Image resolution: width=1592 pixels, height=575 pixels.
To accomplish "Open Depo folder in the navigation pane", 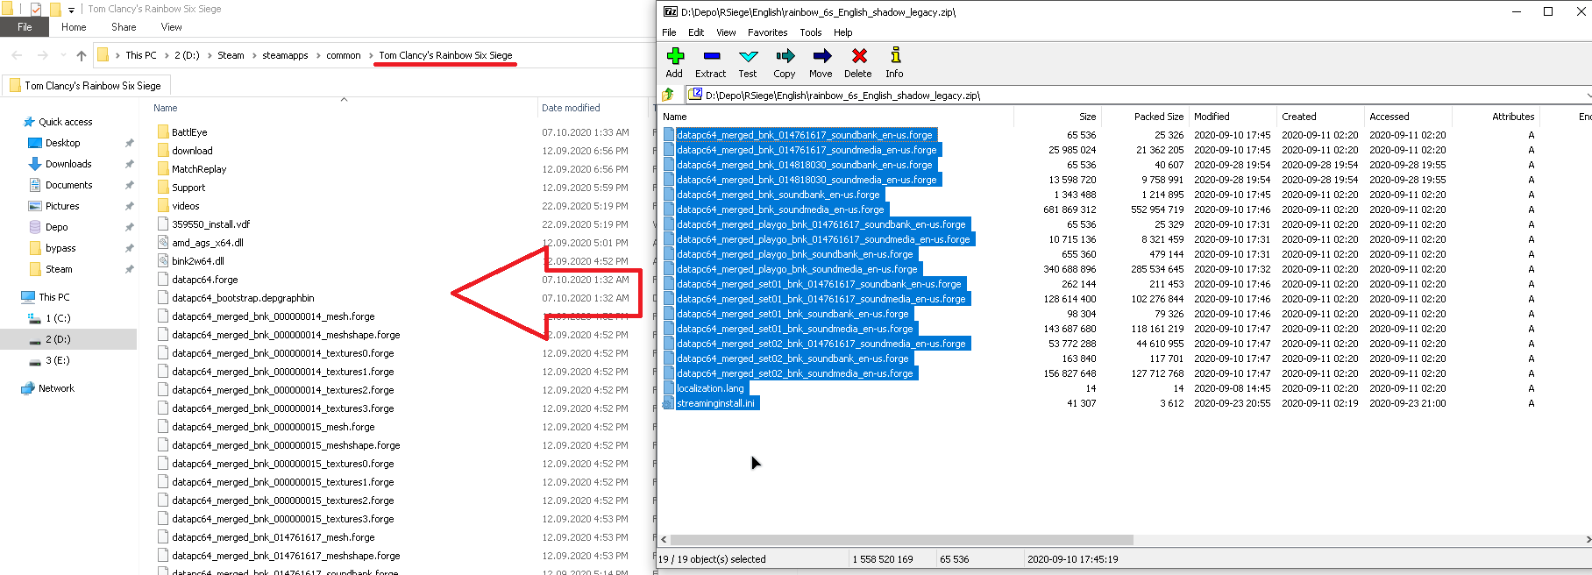I will click(56, 227).
